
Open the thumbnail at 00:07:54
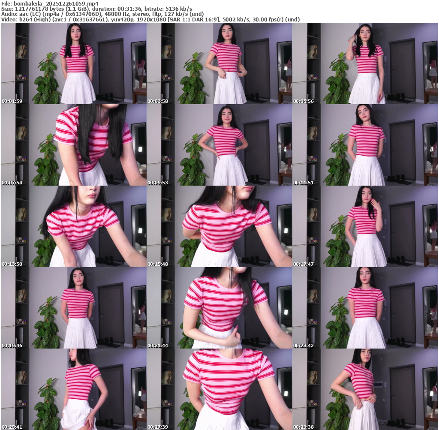coord(73,145)
